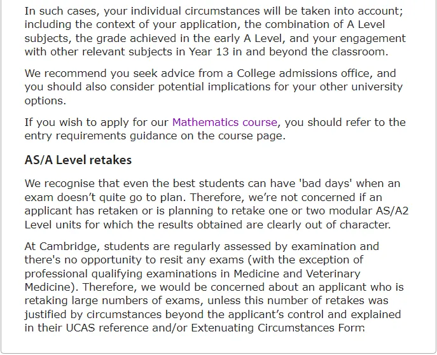
Task: Click the paragraph starting 'In such cases'
Action: pos(216,32)
